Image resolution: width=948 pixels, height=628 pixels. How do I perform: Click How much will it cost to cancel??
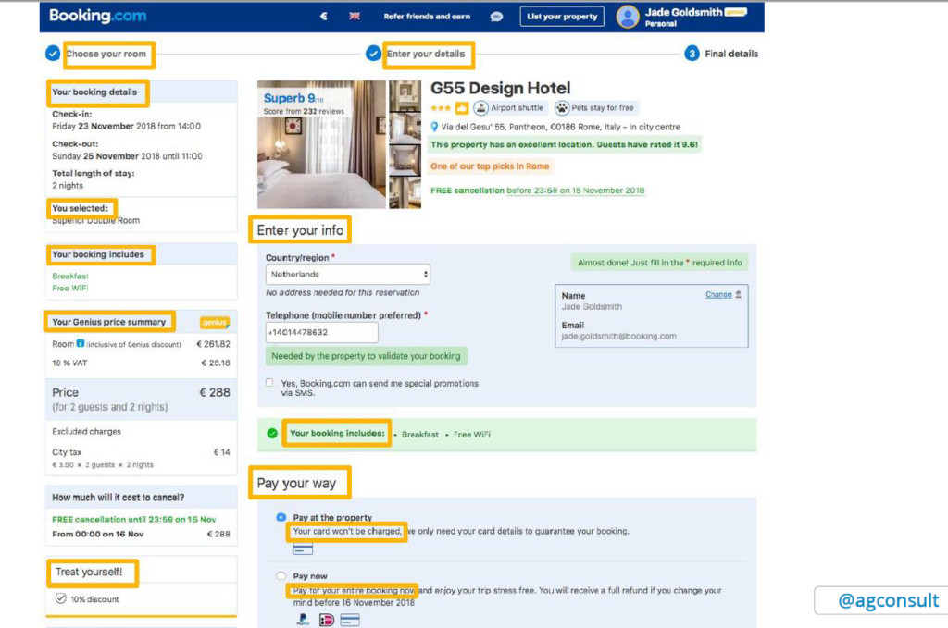coord(118,498)
